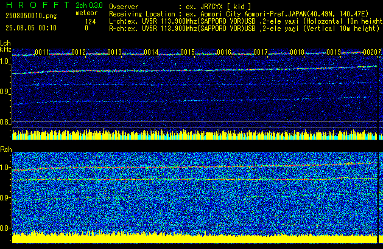Click the 0017 time marker
The width and height of the screenshot is (383, 249).
pos(261,52)
